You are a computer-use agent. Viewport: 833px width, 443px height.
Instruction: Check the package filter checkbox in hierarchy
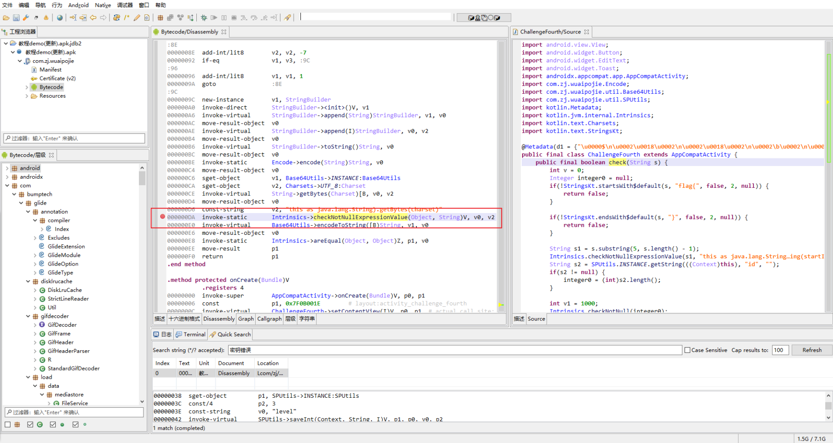(x=8, y=424)
